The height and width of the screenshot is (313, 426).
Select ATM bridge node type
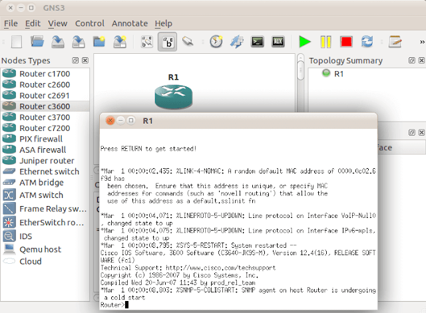(x=45, y=182)
